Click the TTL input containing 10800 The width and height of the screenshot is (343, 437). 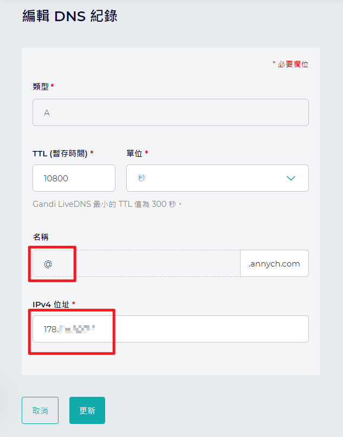(74, 178)
